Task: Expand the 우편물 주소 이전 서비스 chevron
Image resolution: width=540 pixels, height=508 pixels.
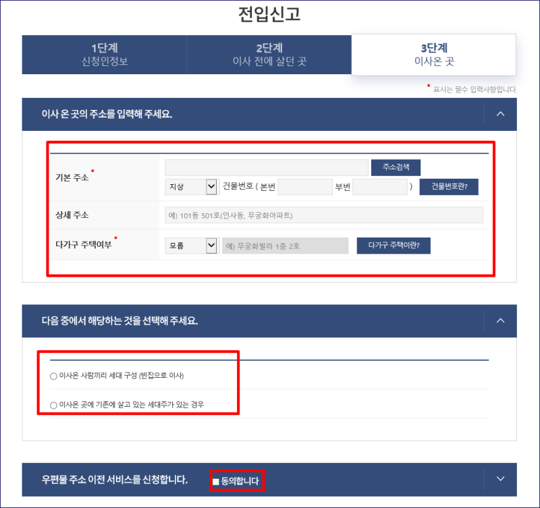Action: point(500,479)
